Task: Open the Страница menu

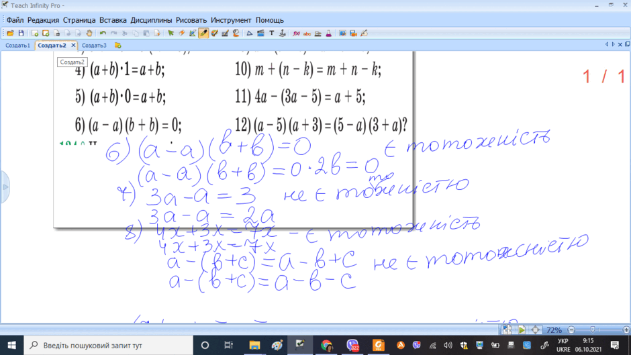Action: click(x=79, y=20)
